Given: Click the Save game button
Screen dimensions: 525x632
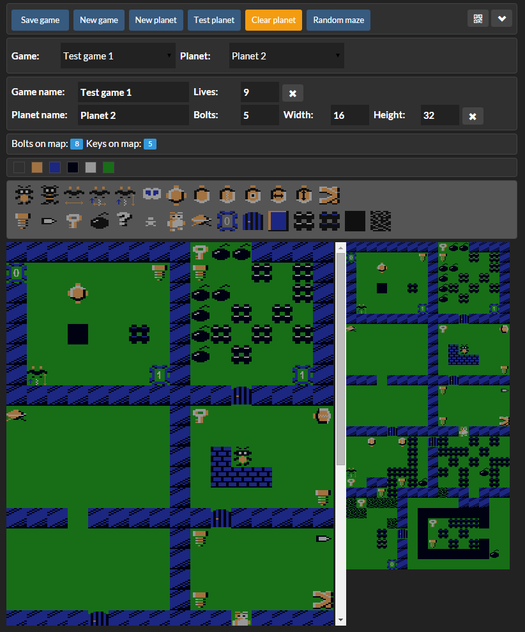Looking at the screenshot, I should [x=40, y=20].
